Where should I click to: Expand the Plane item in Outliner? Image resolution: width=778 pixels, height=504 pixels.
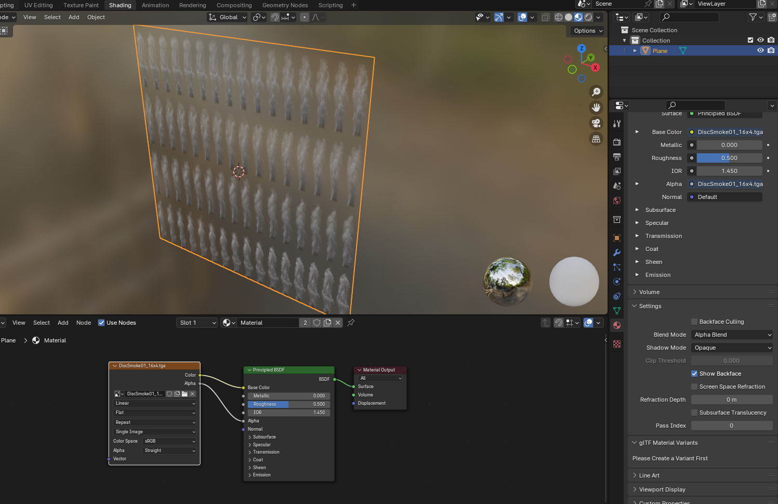tap(635, 50)
